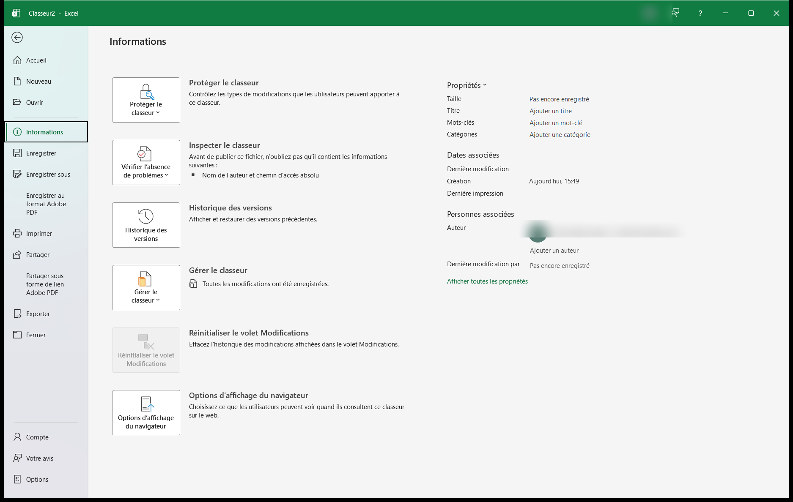
Task: Expand Protéger le classeur dropdown button
Action: 146,100
